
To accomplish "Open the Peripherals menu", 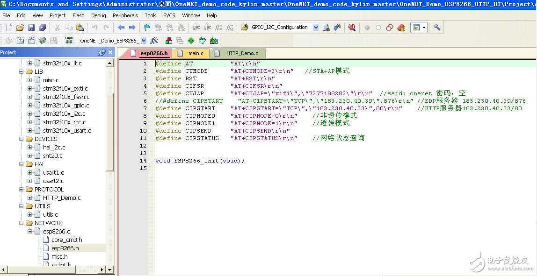I will pos(125,15).
